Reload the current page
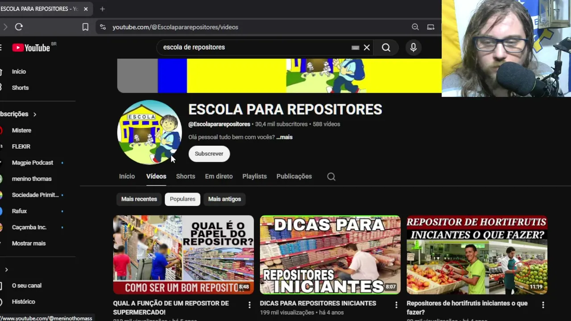The width and height of the screenshot is (571, 321). [x=19, y=27]
